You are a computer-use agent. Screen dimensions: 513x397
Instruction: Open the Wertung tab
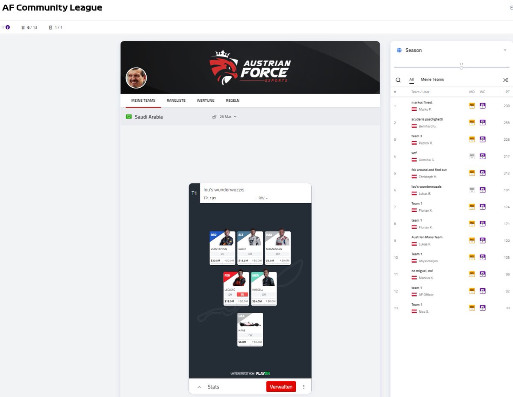(x=206, y=101)
